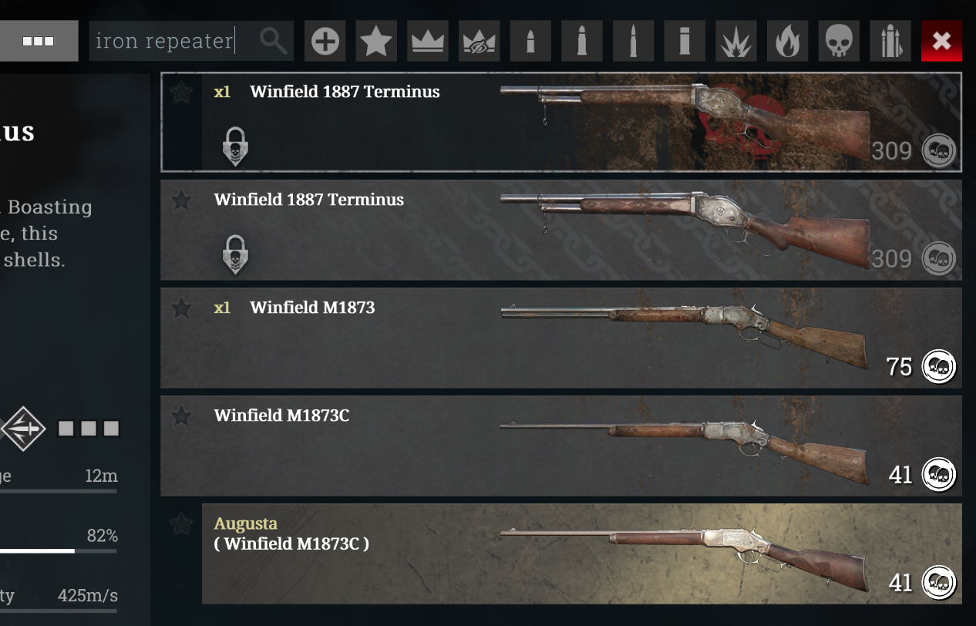Open the three-squares view button
Screen dimensions: 976x626
(x=38, y=41)
